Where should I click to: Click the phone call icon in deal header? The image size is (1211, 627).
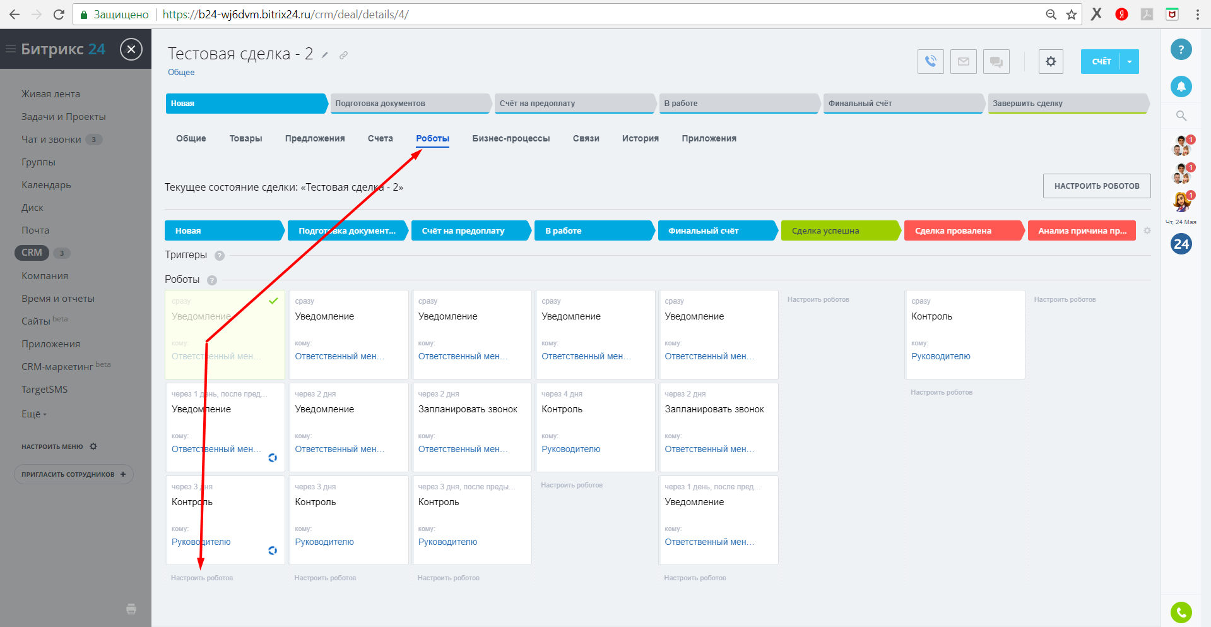tap(930, 61)
